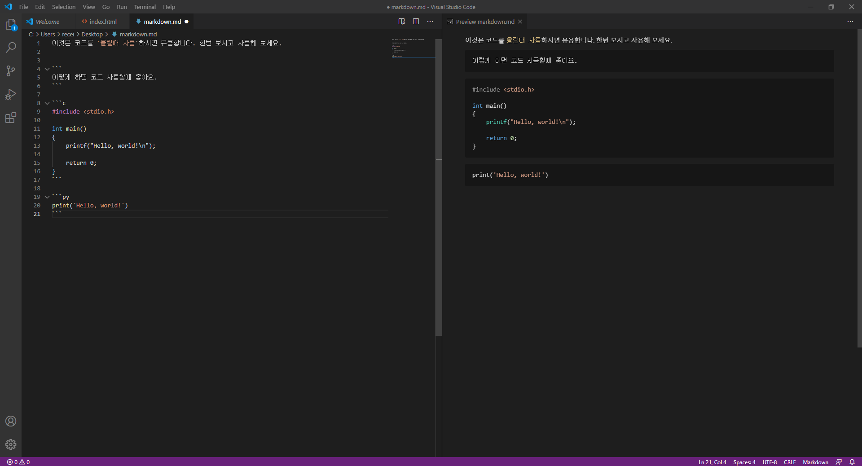Collapse the C code block at line 8
Viewport: 862px width, 466px height.
click(x=47, y=103)
